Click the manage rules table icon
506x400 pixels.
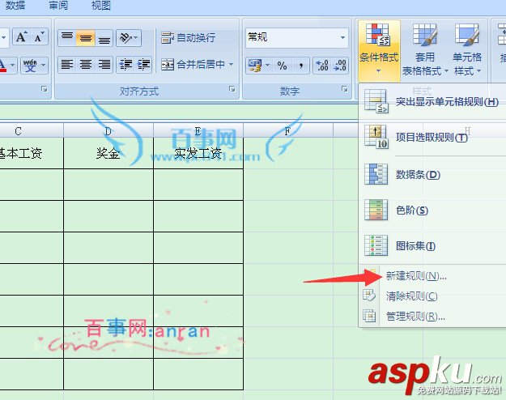pyautogui.click(x=369, y=316)
